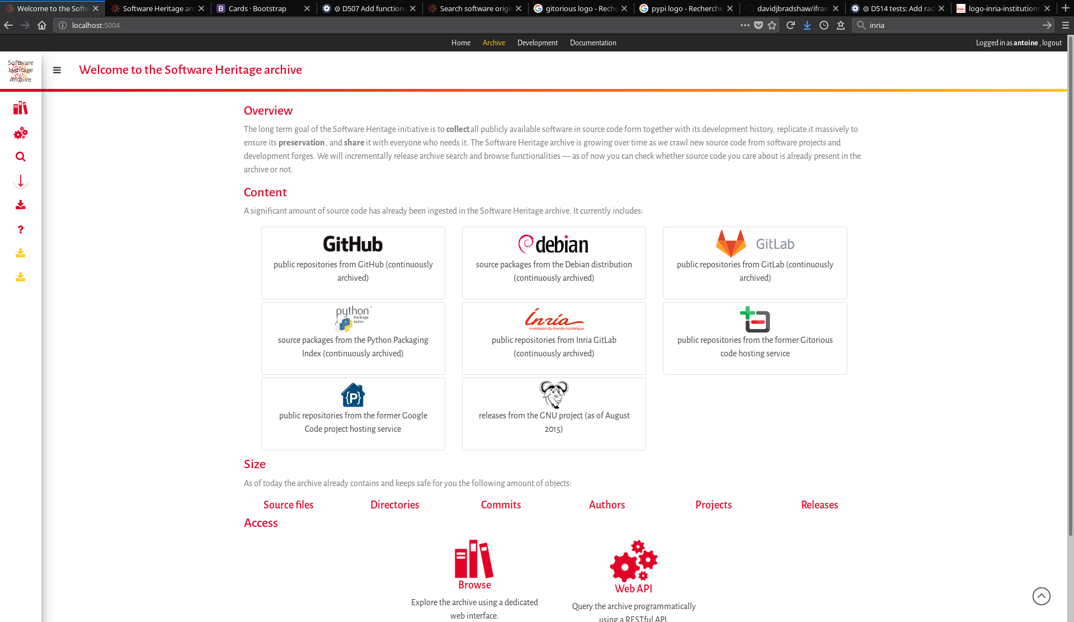1074x622 pixels.
Task: Click the large Browse books icon
Action: (474, 558)
